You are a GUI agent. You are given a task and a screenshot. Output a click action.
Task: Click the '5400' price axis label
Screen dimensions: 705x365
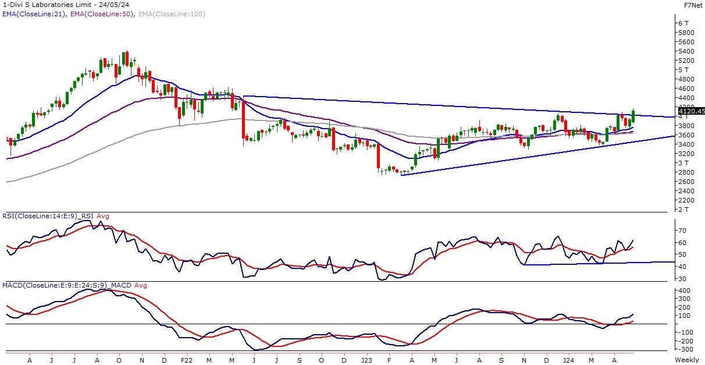(685, 51)
